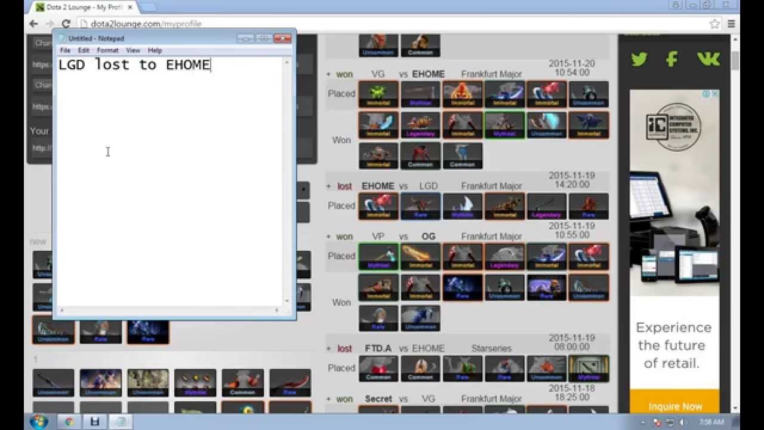Select Uncommon item in VG vs EHOME Placed row

pos(589,94)
